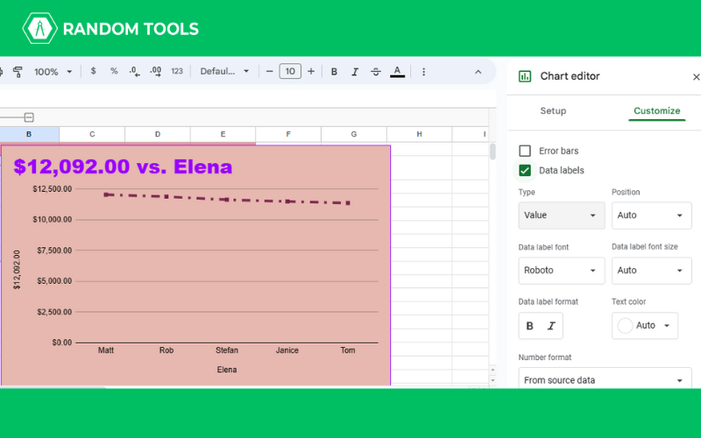Toggle bold for data label format

click(x=530, y=326)
